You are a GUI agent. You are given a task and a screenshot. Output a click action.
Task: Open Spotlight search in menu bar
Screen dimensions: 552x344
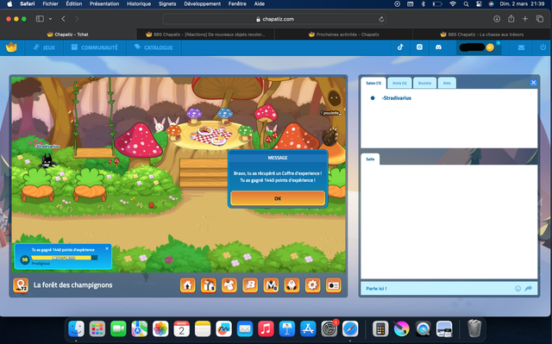point(466,3)
